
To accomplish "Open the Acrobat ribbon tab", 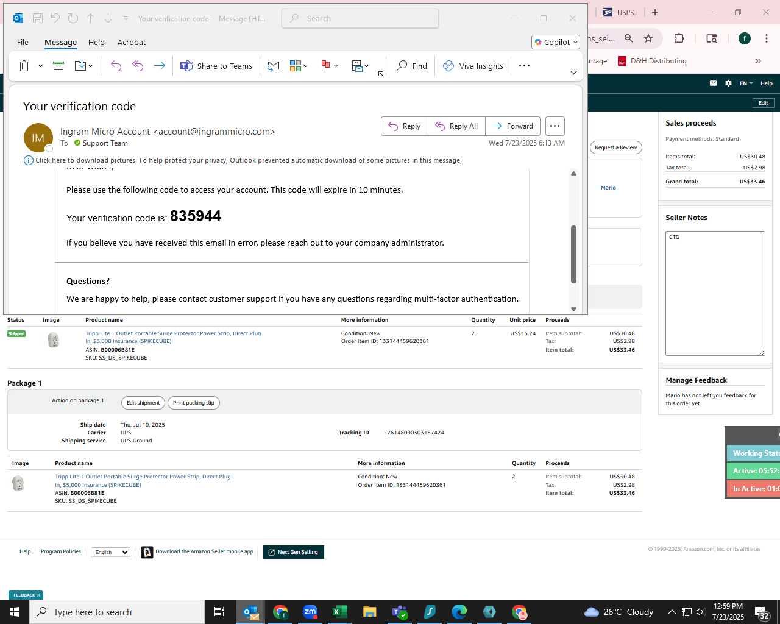I will [x=132, y=42].
